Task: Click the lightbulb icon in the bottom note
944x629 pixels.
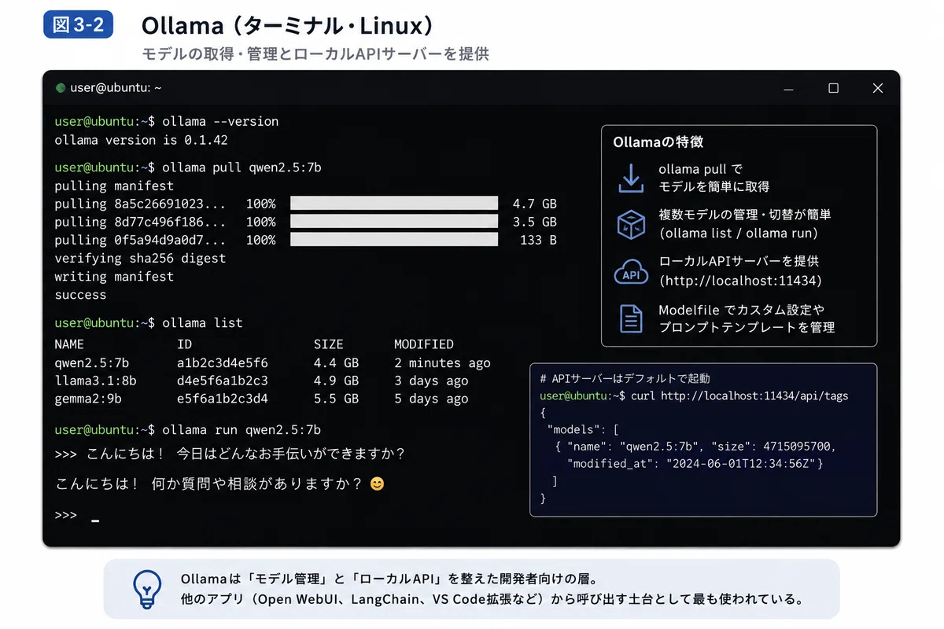Action: tap(147, 589)
